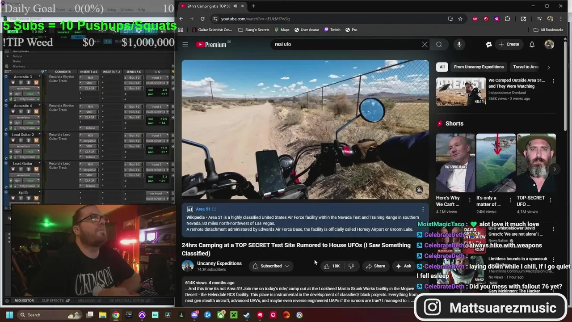
Task: Open the AdBlock Plus extension icon
Action: pyautogui.click(x=475, y=19)
